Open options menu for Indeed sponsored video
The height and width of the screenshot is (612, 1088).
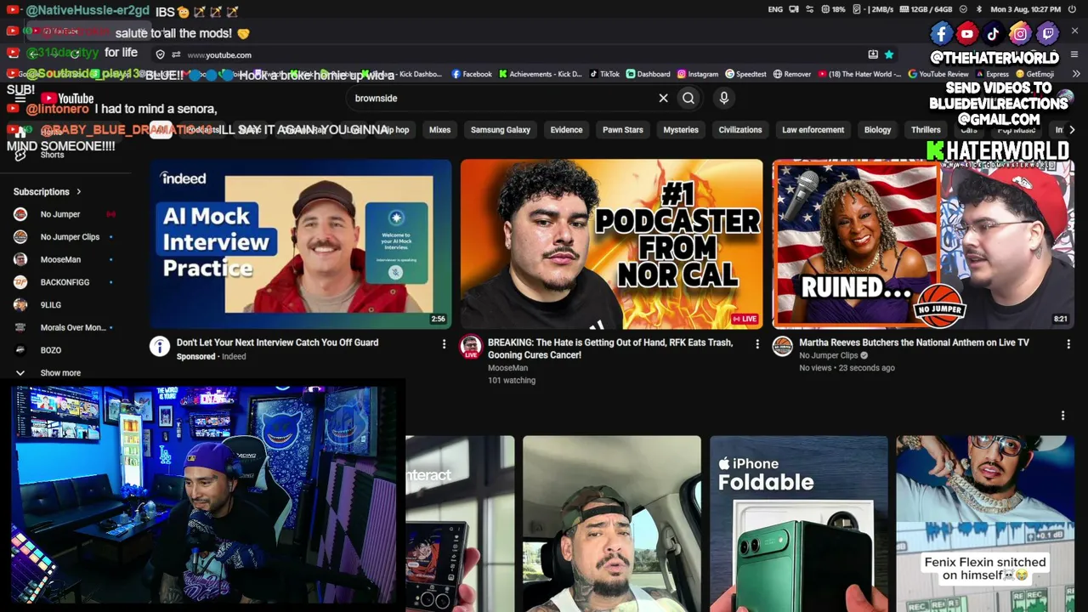pos(444,344)
